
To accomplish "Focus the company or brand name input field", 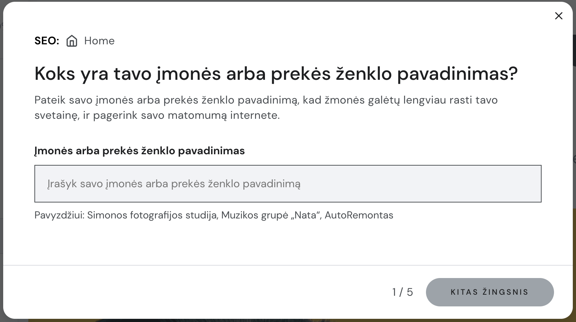I will [288, 184].
